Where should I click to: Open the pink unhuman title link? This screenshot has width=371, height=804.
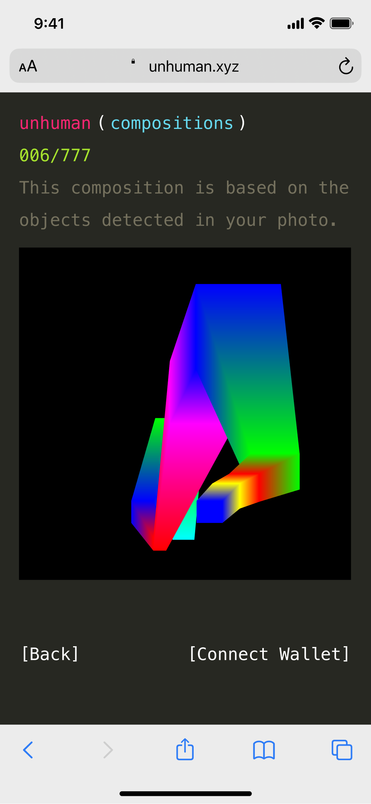[55, 123]
